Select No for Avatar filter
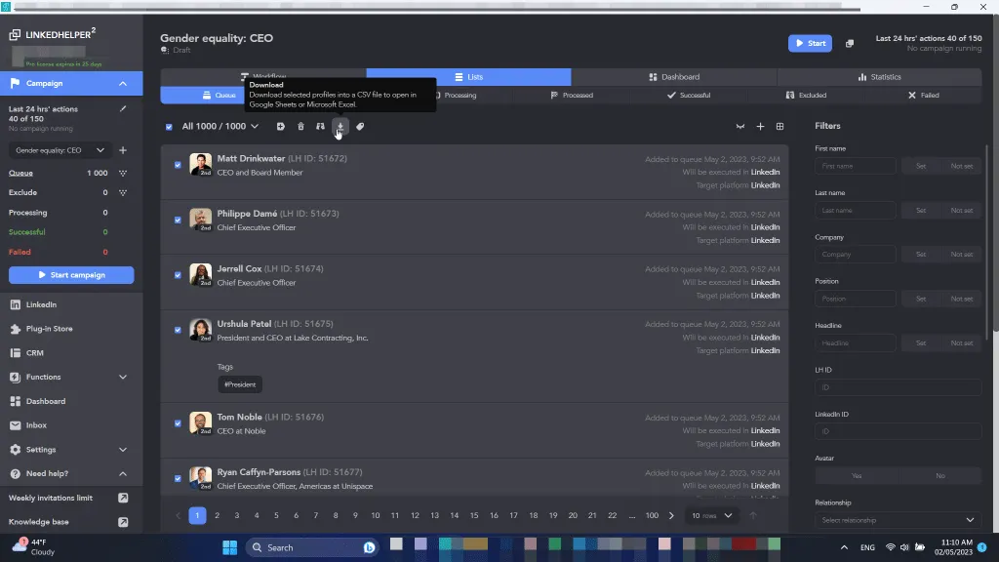The image size is (999, 562). click(x=939, y=476)
